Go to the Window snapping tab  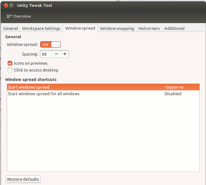(x=117, y=28)
